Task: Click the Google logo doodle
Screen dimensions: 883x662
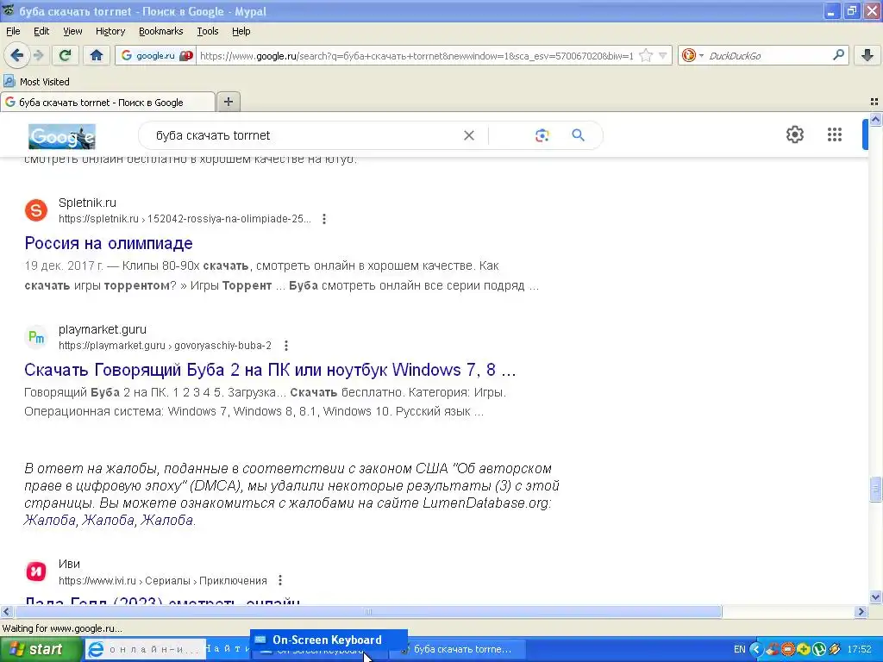Action: (x=62, y=135)
